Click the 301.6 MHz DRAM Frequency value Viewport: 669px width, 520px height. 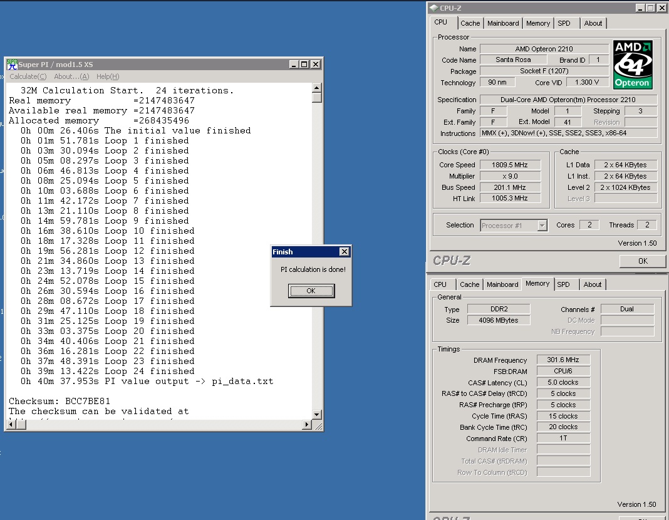pos(563,360)
